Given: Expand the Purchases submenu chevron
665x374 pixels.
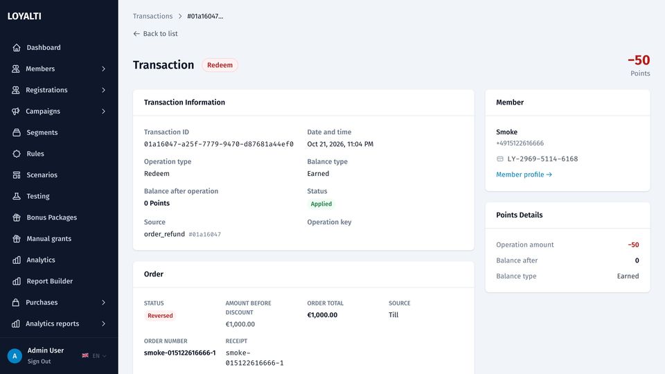Looking at the screenshot, I should (x=103, y=303).
